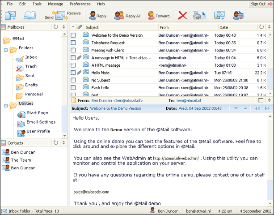Image resolution: width=274 pixels, height=215 pixels.
Task: Click the Reply All icon
Action: click(119, 16)
